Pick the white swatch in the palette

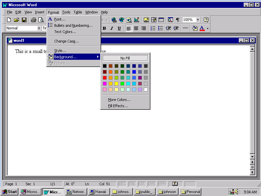pyautogui.click(x=146, y=90)
